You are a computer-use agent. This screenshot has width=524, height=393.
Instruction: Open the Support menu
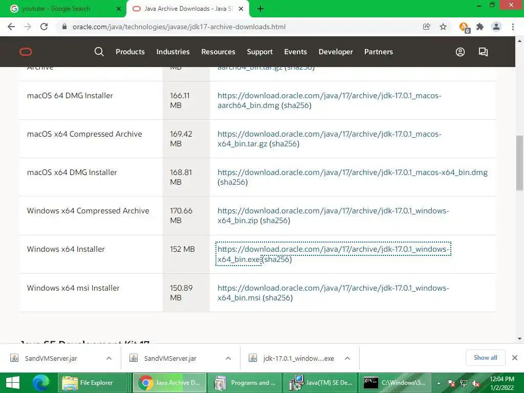pos(259,52)
